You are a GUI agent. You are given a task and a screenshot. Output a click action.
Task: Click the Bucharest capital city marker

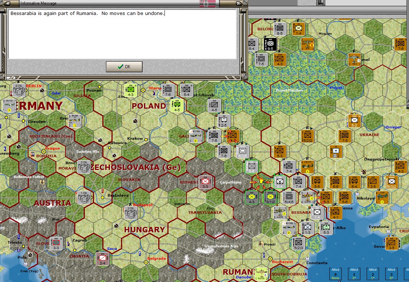pos(270,259)
